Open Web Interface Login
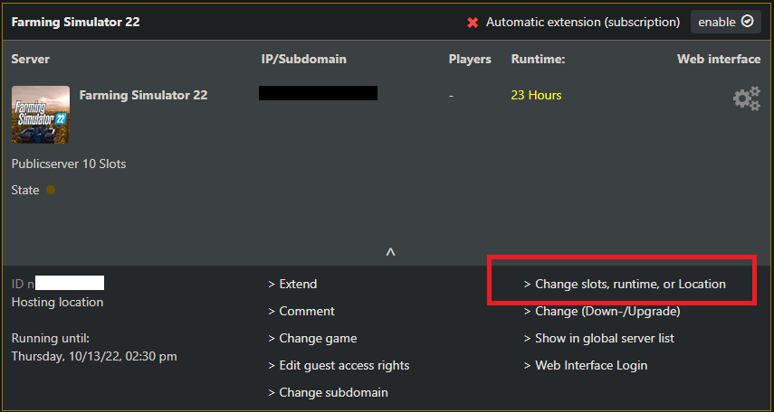The image size is (774, 412). coord(586,366)
